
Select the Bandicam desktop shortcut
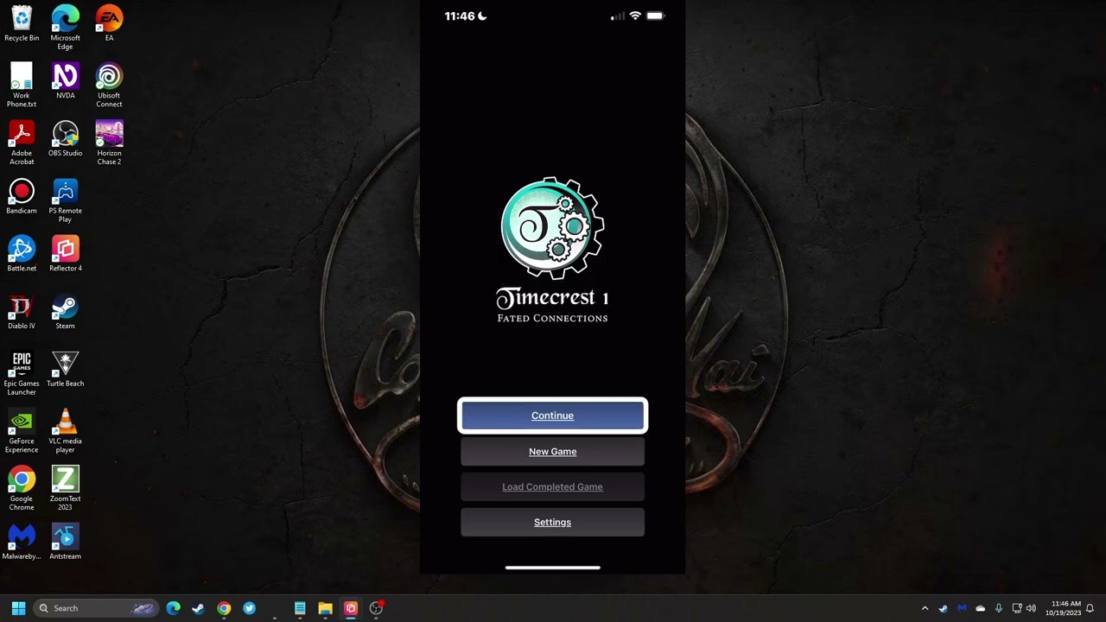pyautogui.click(x=22, y=196)
